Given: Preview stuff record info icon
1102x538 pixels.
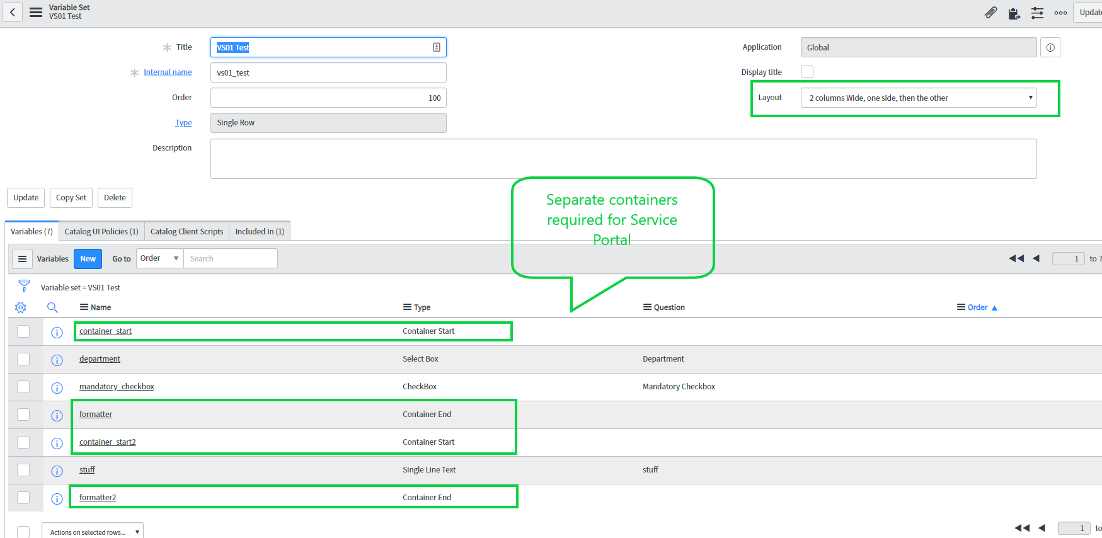Looking at the screenshot, I should pos(57,471).
